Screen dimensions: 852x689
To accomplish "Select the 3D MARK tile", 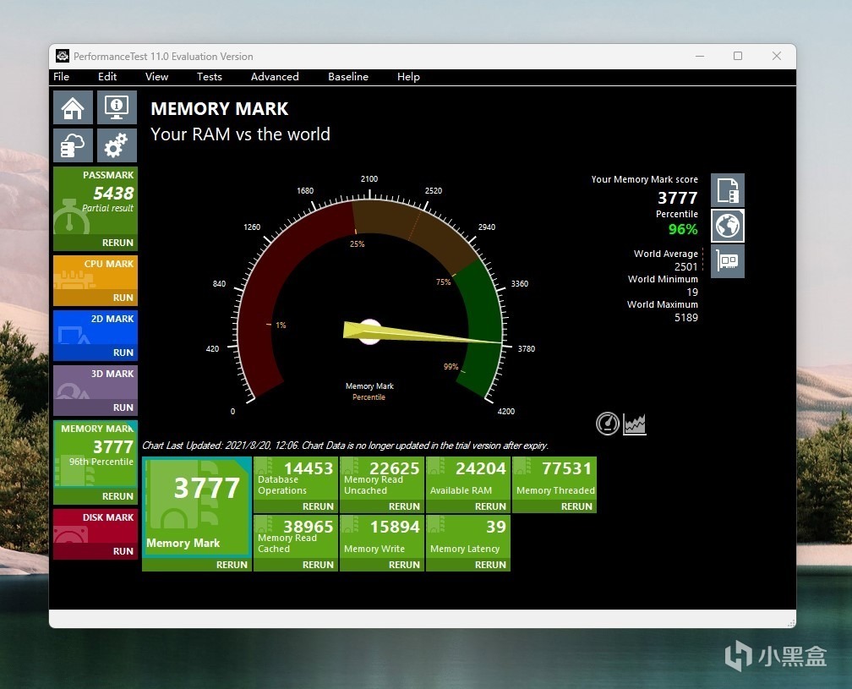I will 95,383.
